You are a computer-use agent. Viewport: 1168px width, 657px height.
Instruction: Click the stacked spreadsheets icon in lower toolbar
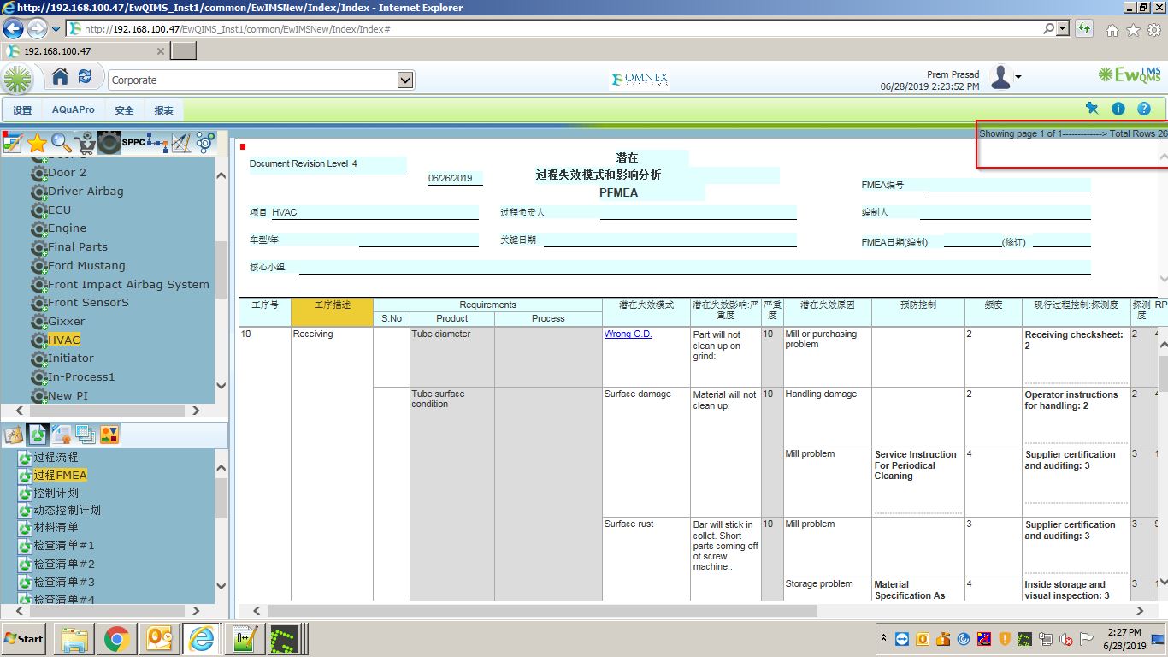(x=85, y=435)
